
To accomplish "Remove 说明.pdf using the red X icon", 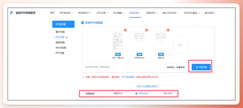I will [168, 30].
